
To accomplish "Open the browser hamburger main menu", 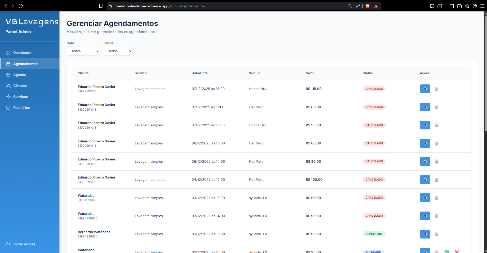I will (482, 6).
